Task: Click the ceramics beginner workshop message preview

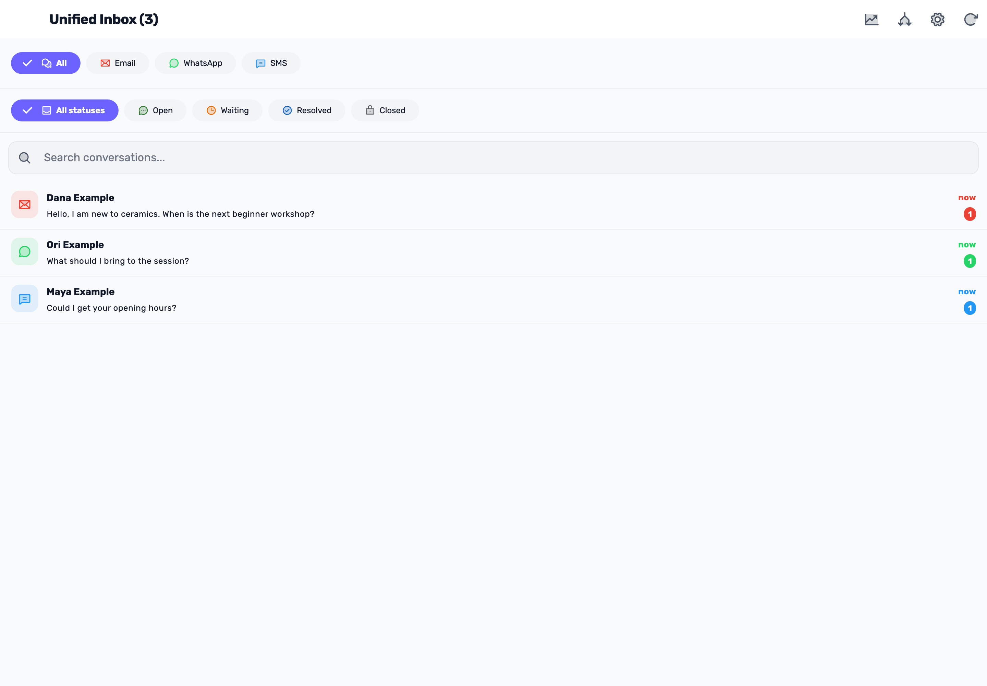Action: point(180,214)
